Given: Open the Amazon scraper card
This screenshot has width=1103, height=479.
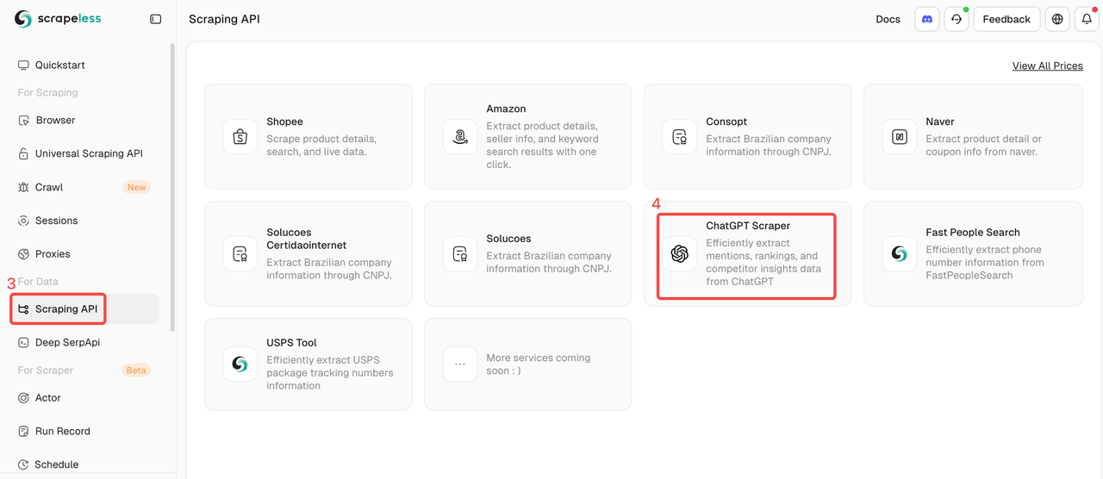Looking at the screenshot, I should coord(527,137).
